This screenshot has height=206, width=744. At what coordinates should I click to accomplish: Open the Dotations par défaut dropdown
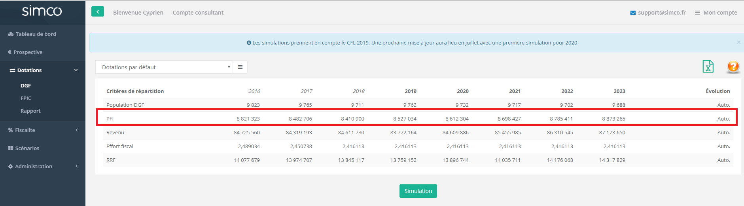[164, 67]
